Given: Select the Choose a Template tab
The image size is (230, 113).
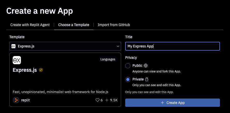Looking at the screenshot, I should (x=74, y=25).
